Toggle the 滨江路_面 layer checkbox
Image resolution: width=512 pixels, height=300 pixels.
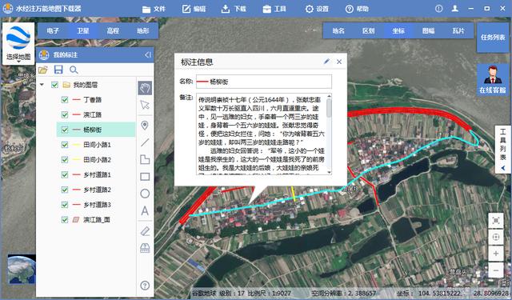(x=65, y=220)
